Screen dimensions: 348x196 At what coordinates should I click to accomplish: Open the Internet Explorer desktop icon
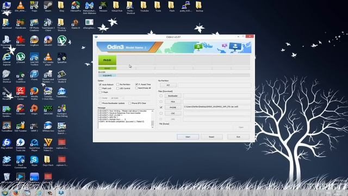[7, 59]
